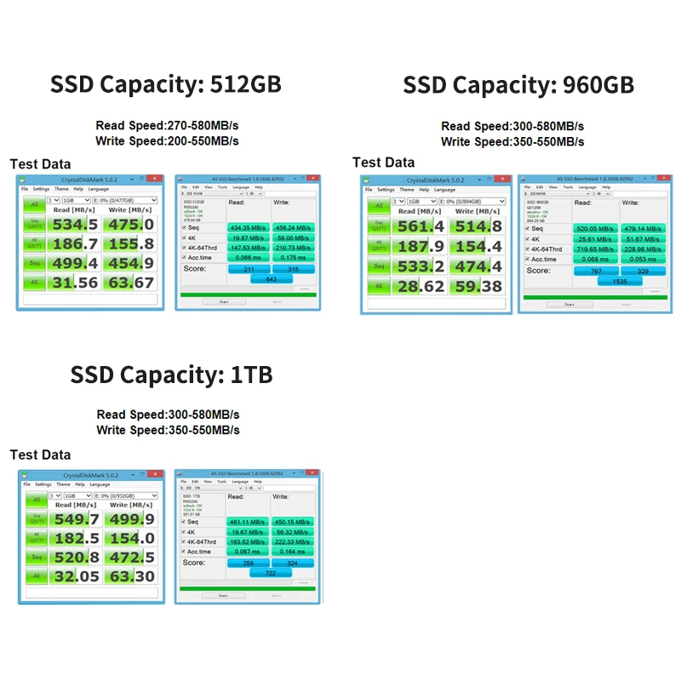The width and height of the screenshot is (681, 681).
Task: Close the 512GB CrystalDiskMark window
Action: [x=155, y=179]
